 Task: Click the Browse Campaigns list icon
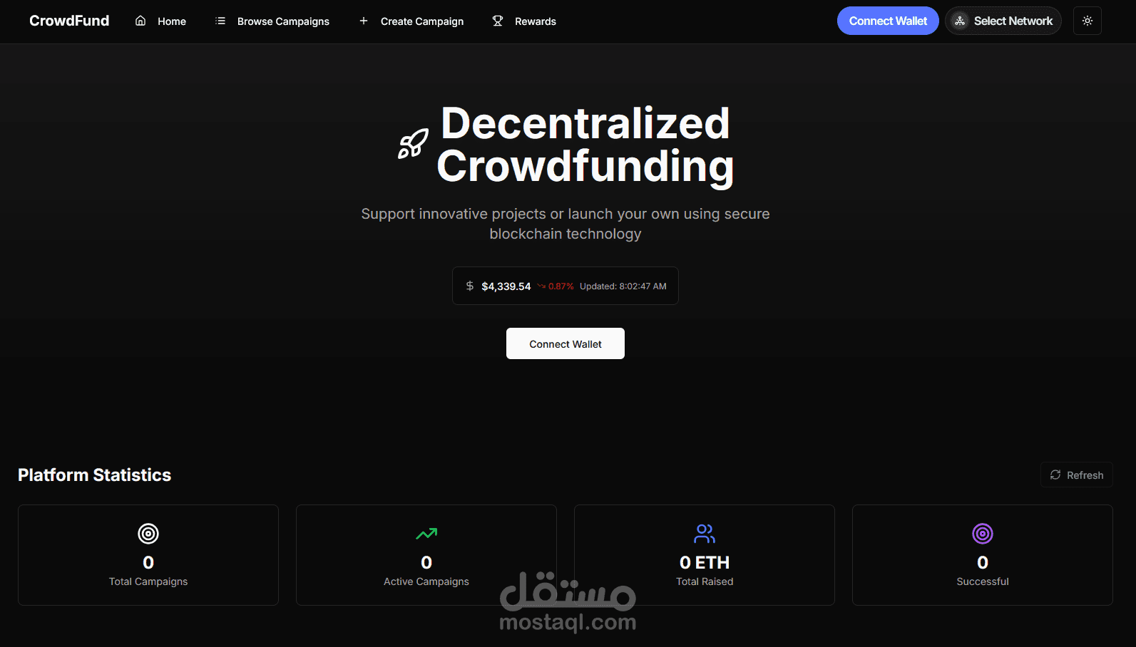[x=220, y=21]
